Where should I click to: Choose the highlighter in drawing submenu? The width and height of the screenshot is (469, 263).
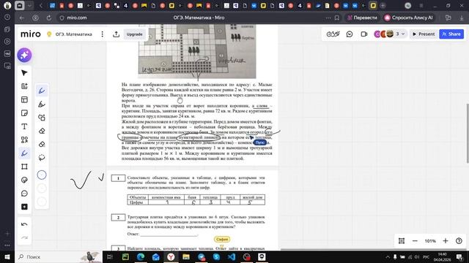click(42, 104)
